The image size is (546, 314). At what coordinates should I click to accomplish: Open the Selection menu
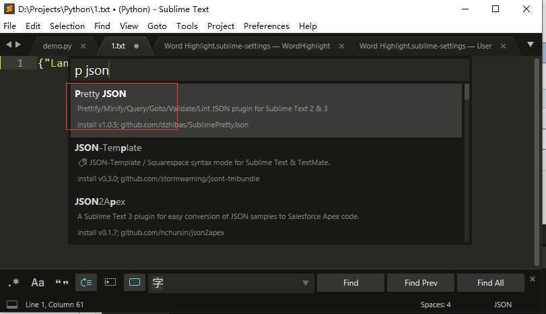(67, 26)
